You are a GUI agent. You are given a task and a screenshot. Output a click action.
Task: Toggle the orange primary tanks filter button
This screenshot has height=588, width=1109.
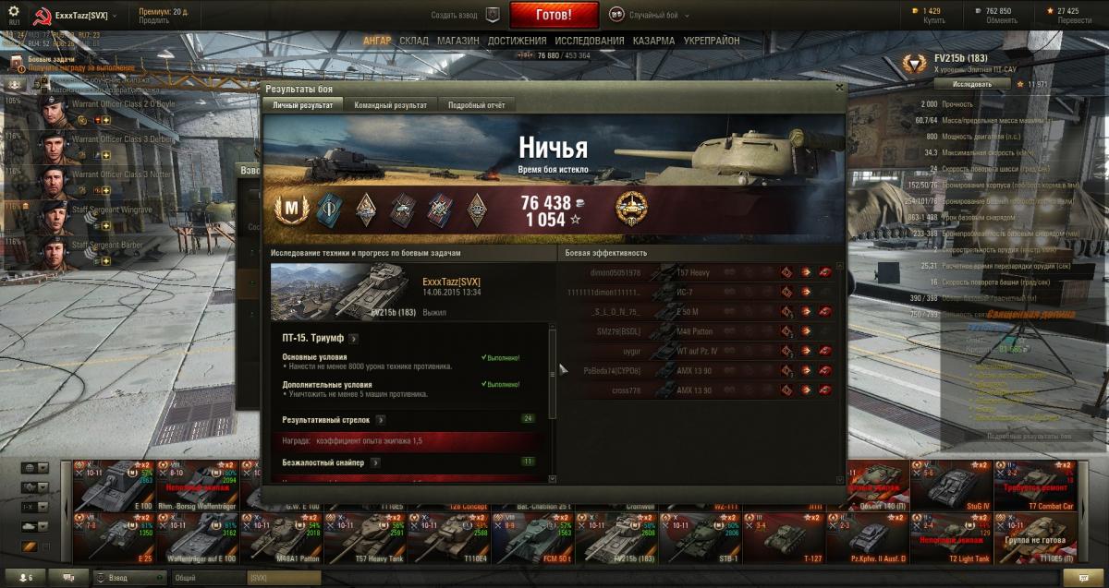pyautogui.click(x=30, y=546)
